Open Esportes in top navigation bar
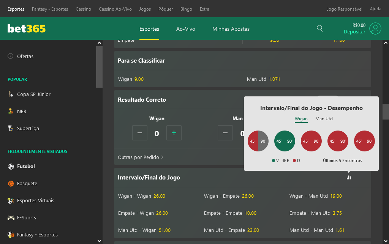Viewport: 389px width, 244px height. point(16,9)
